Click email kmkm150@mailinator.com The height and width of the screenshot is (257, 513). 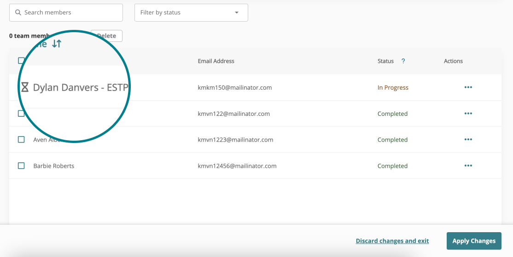234,87
